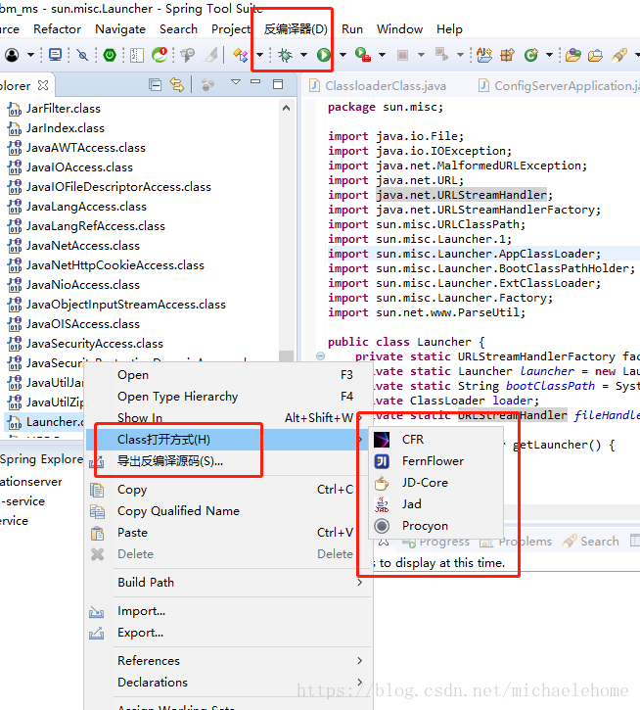Click the Collapse All icon in Explorer
Viewport: 640px width, 710px height.
coord(156,85)
